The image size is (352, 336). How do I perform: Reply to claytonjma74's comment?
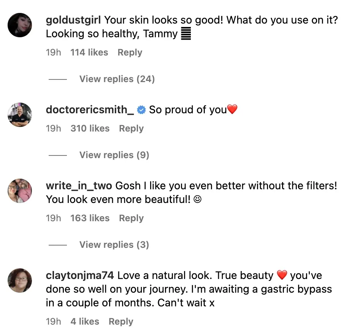(x=121, y=322)
